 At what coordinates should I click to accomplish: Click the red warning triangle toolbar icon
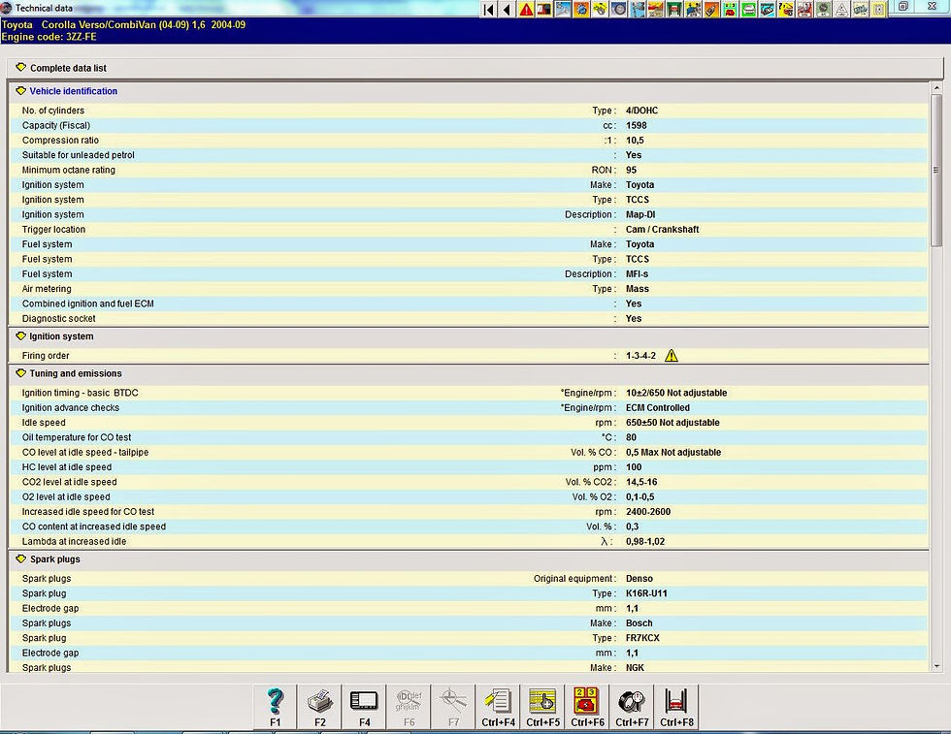526,9
